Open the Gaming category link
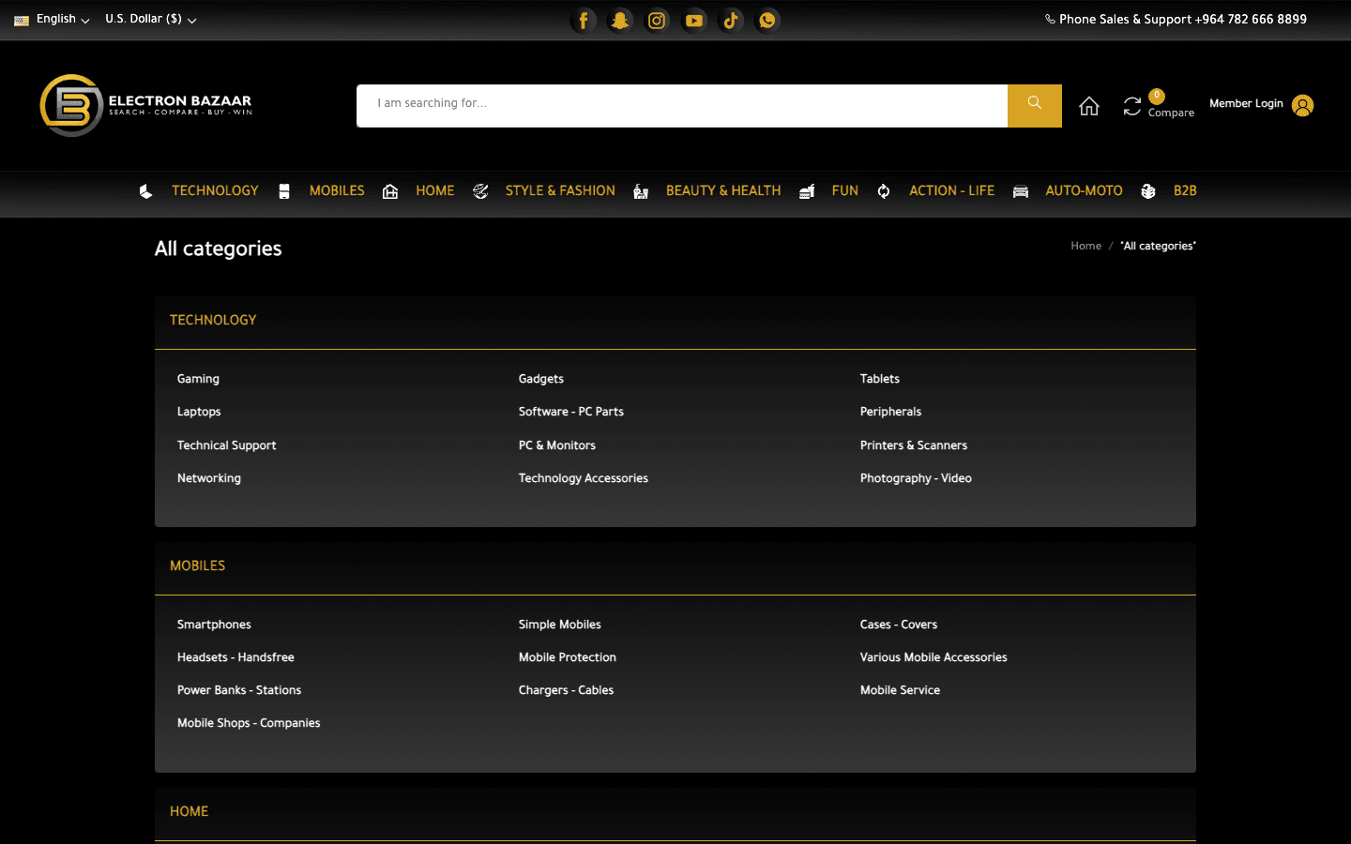Image resolution: width=1351 pixels, height=844 pixels. click(x=198, y=379)
